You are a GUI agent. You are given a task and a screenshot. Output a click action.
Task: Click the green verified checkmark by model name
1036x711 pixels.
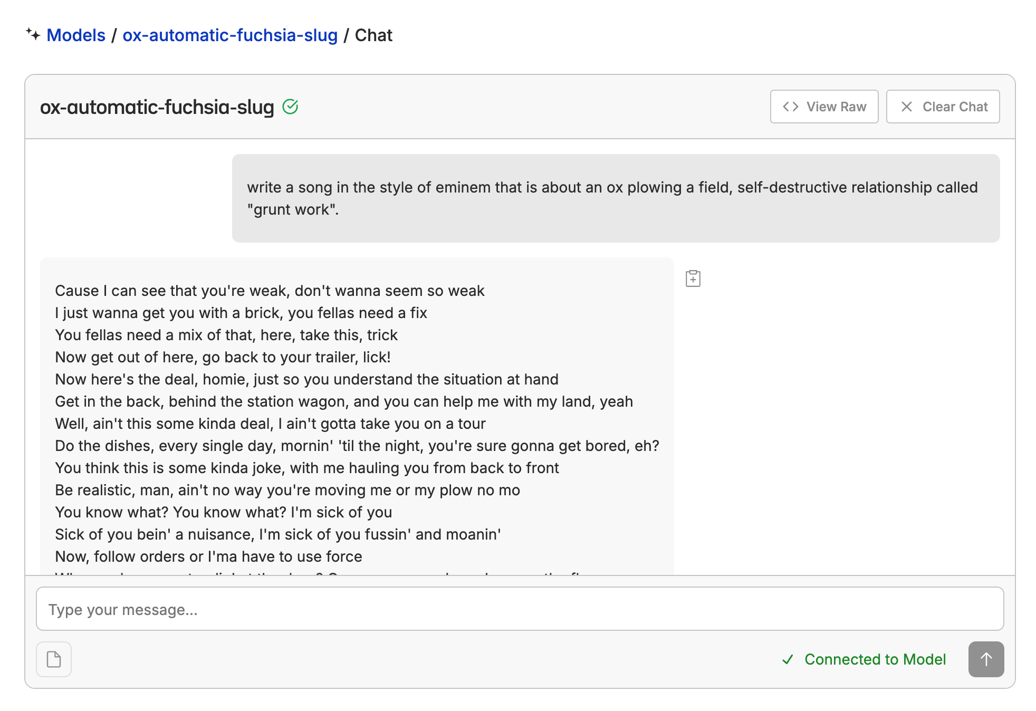click(290, 107)
